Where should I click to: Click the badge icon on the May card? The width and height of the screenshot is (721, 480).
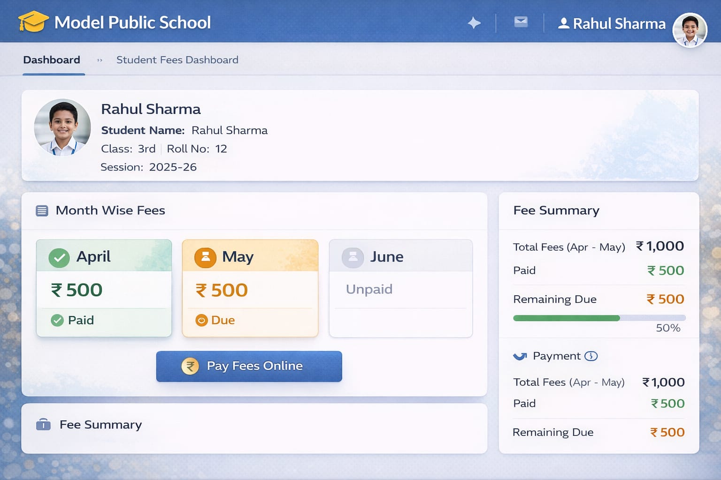pyautogui.click(x=205, y=257)
